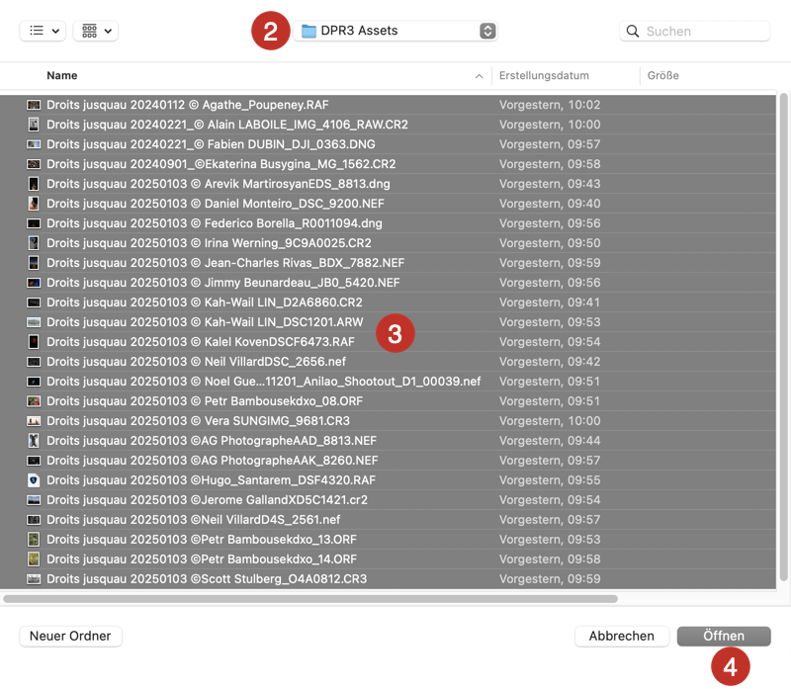Click thumbnail icon of Fabien DUBIN_DJI_0363.DNG
791x689 pixels.
click(x=34, y=144)
